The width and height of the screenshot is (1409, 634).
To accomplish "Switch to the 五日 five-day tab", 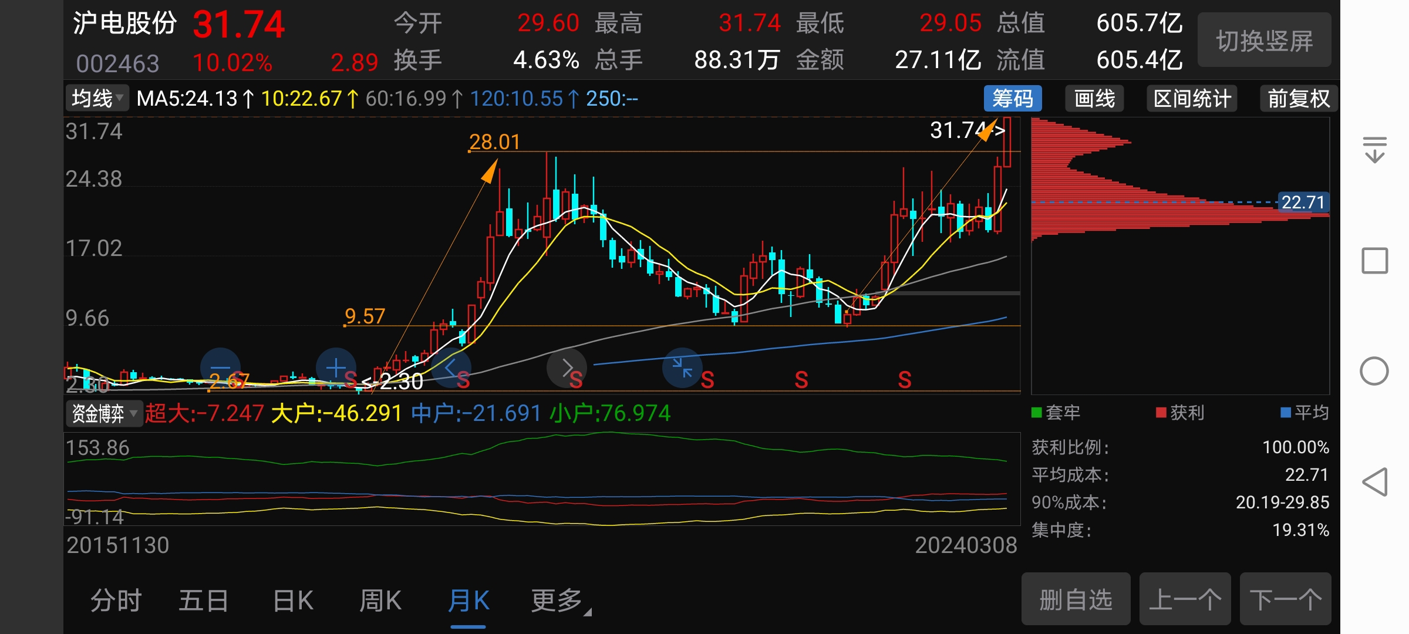I will pos(204,601).
